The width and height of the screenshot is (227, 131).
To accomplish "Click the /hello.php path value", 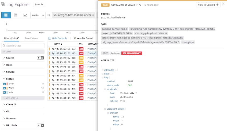I will click(x=126, y=97).
